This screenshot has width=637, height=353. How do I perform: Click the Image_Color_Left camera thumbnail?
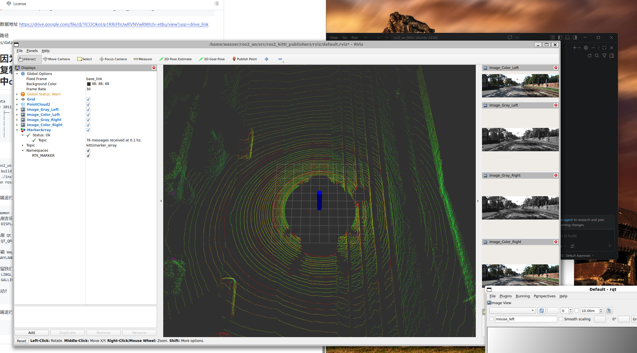pos(520,86)
